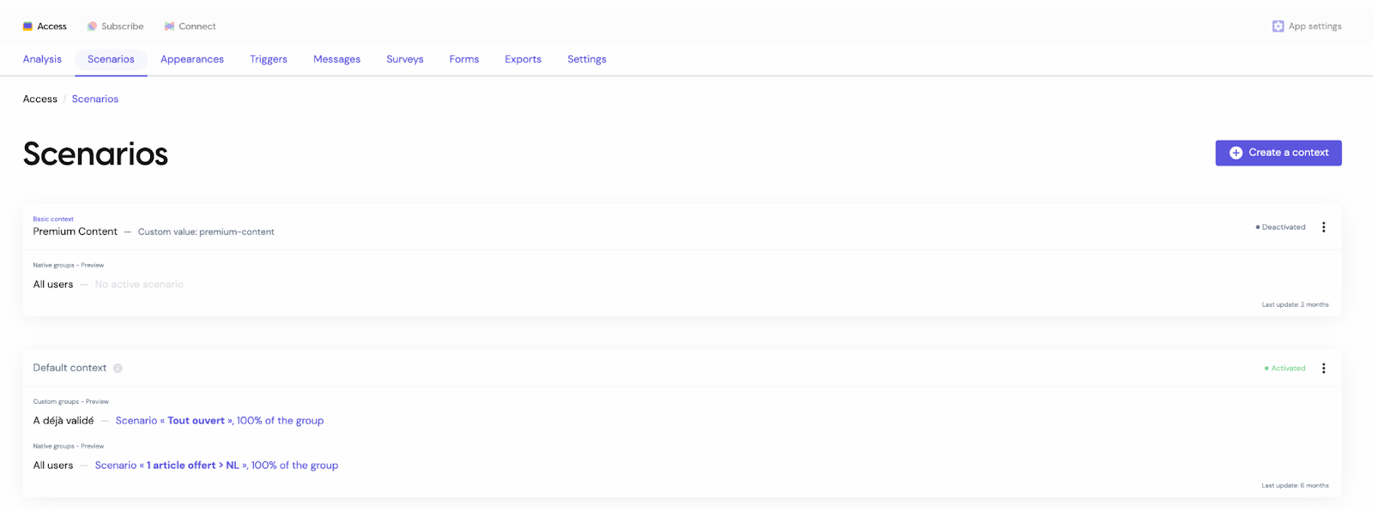The height and width of the screenshot is (511, 1373).
Task: Open the kebab menu for Default context
Action: [1323, 368]
